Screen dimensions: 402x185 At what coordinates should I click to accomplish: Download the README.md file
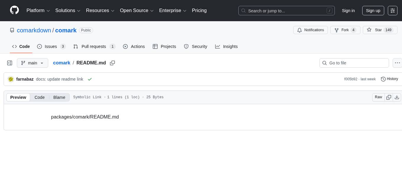397,97
